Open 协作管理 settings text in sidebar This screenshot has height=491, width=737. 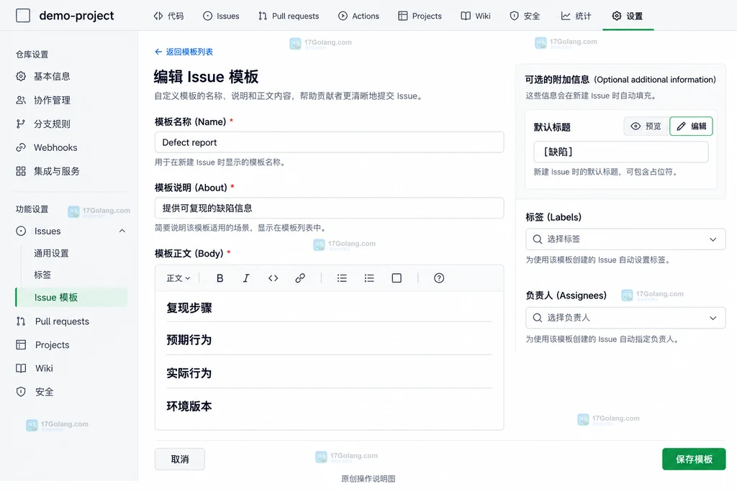coord(52,100)
